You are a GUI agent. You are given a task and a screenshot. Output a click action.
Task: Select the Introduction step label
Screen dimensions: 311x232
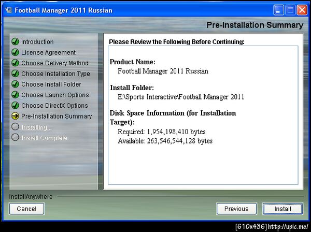tap(37, 42)
